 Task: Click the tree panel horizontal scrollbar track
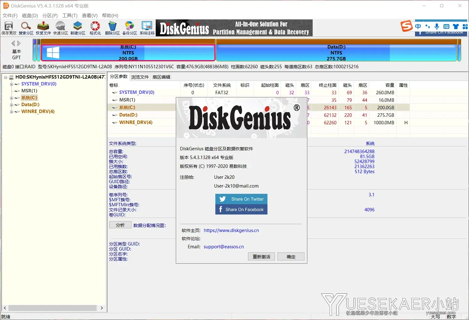coord(52,308)
